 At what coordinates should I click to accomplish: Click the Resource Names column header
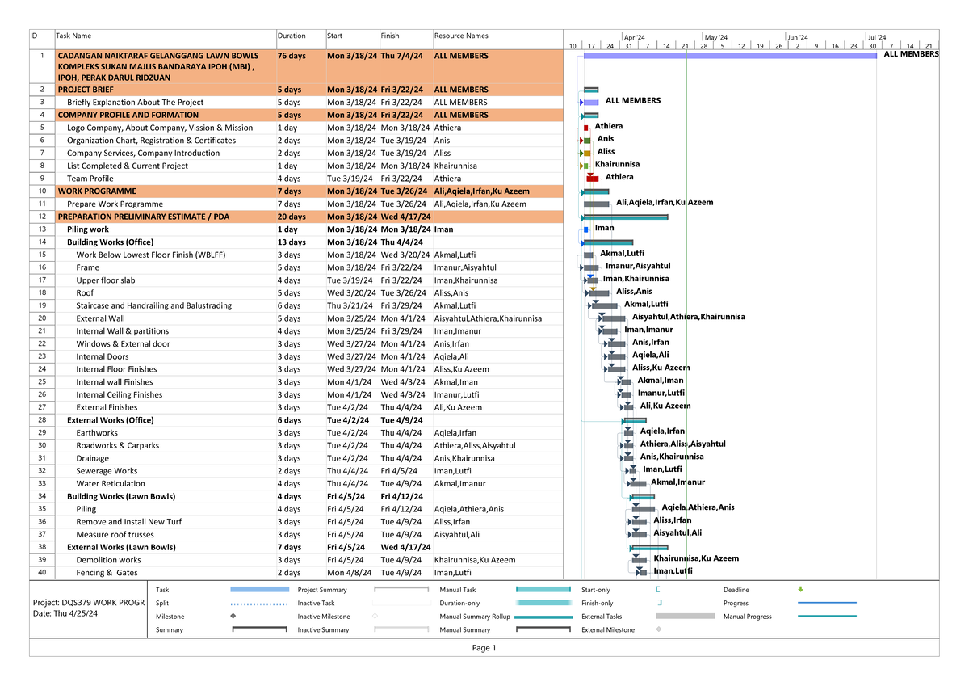coord(460,36)
